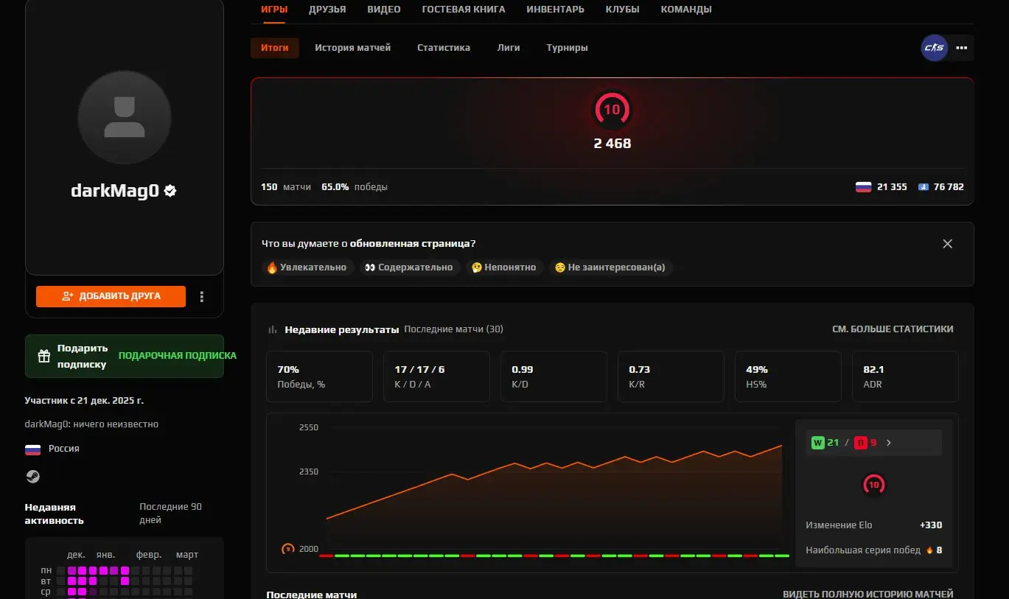Click the profile avatar placeholder
The height and width of the screenshot is (599, 1009).
pyautogui.click(x=125, y=118)
